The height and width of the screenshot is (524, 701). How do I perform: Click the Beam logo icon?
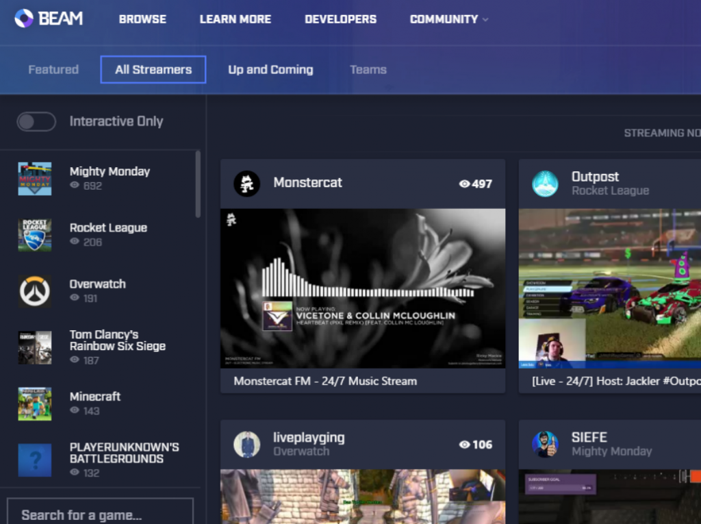[24, 18]
